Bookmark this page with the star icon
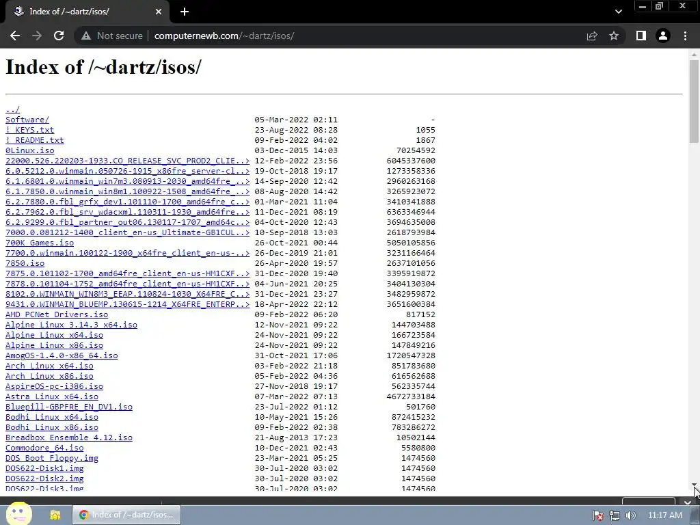 tap(614, 36)
